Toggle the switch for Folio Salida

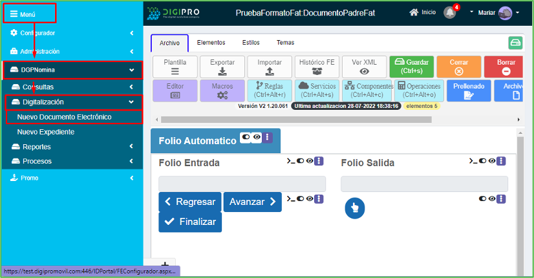click(483, 161)
